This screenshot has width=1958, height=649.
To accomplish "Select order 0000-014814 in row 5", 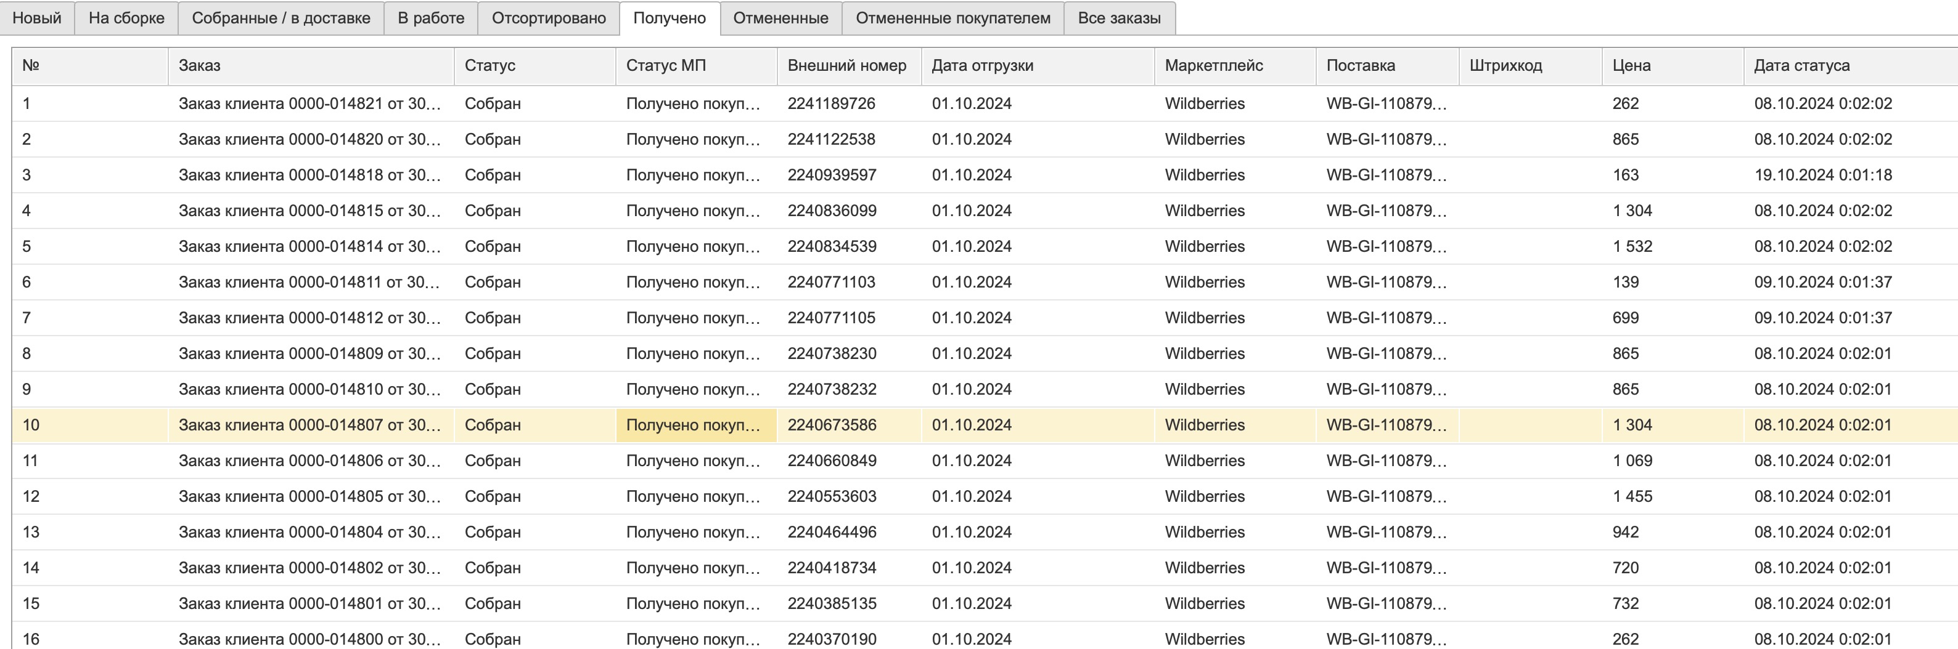I will point(311,247).
